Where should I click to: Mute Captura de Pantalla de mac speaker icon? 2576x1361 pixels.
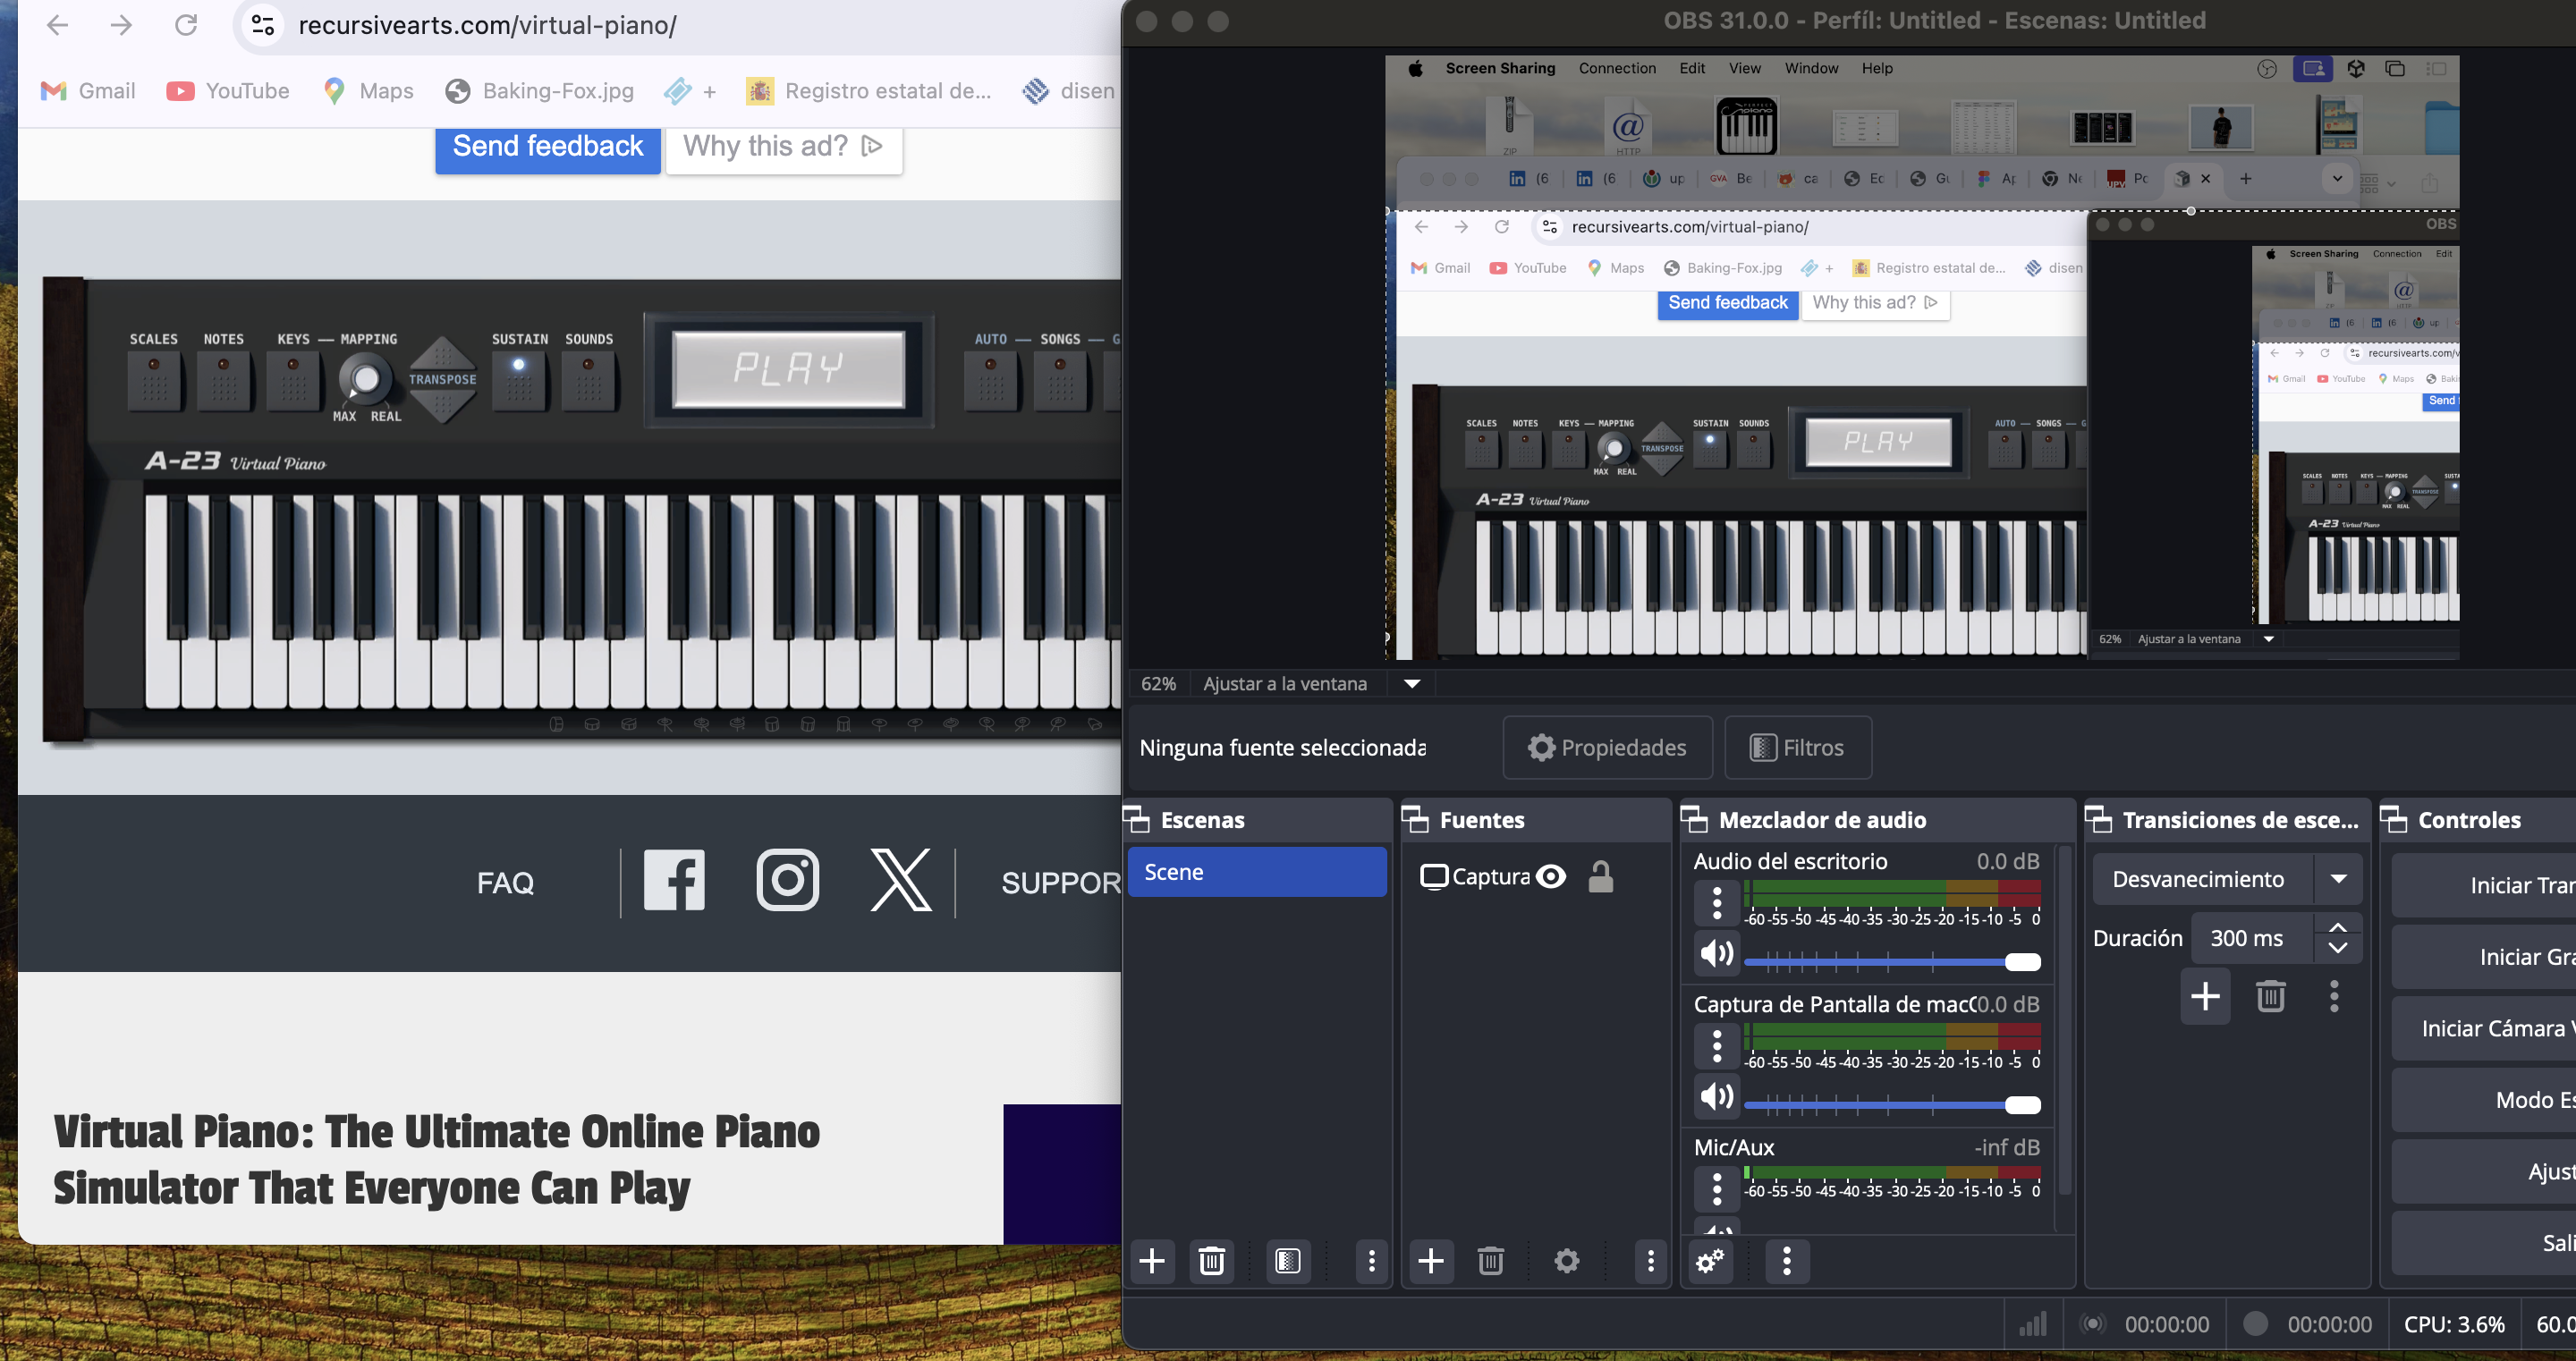point(1717,1096)
